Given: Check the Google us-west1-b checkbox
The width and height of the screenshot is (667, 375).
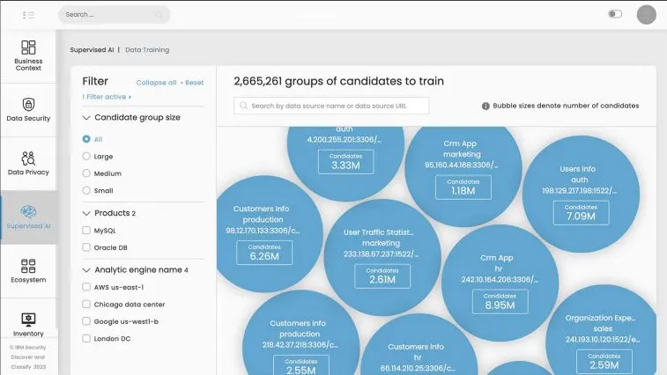Looking at the screenshot, I should tap(86, 321).
